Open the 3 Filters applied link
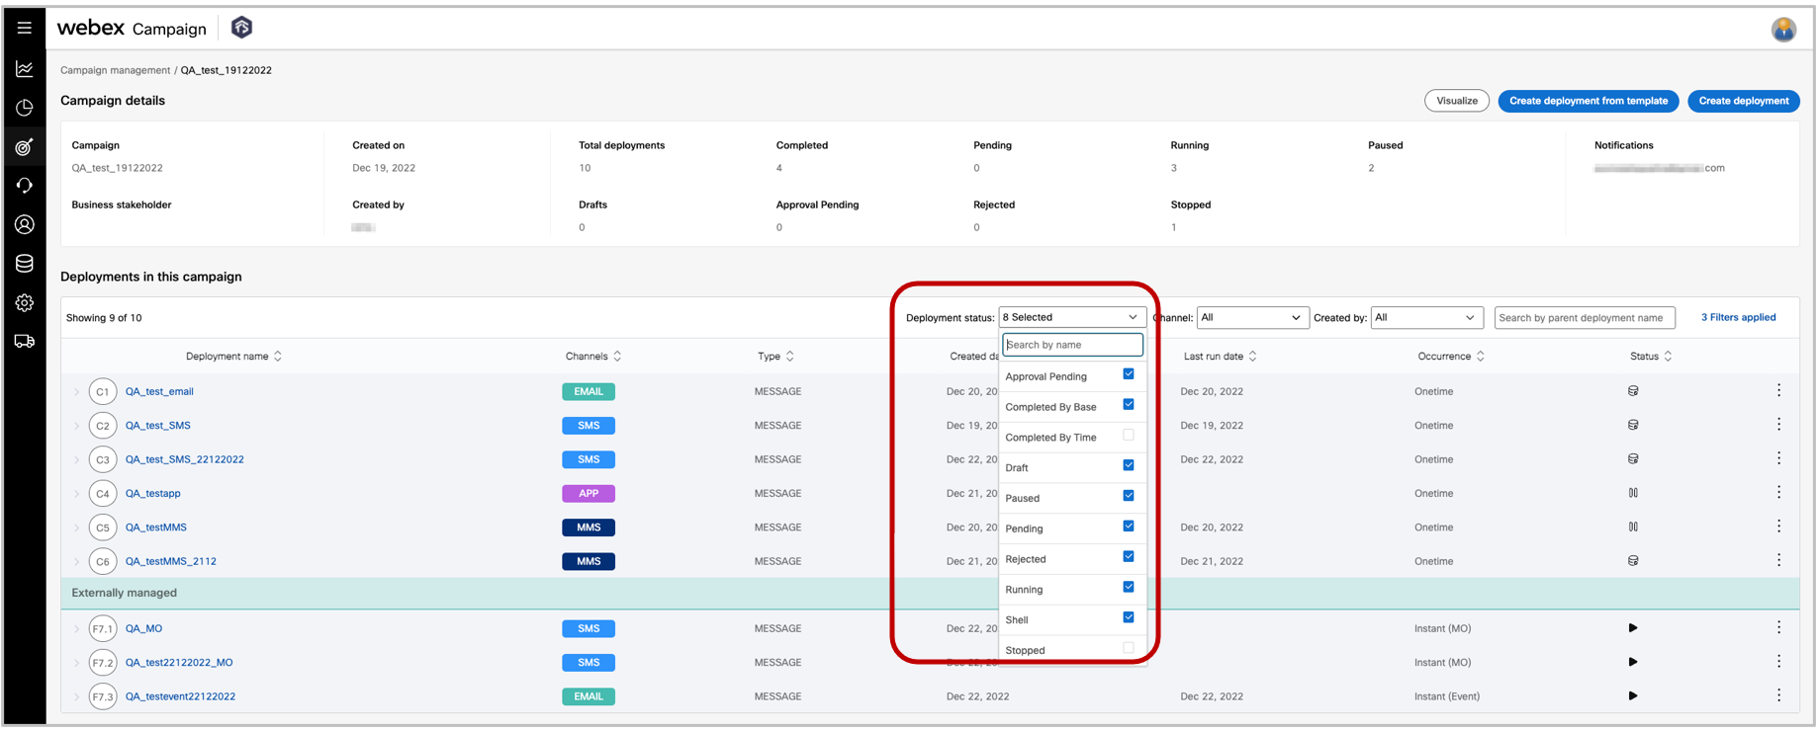The height and width of the screenshot is (731, 1819). pyautogui.click(x=1738, y=317)
